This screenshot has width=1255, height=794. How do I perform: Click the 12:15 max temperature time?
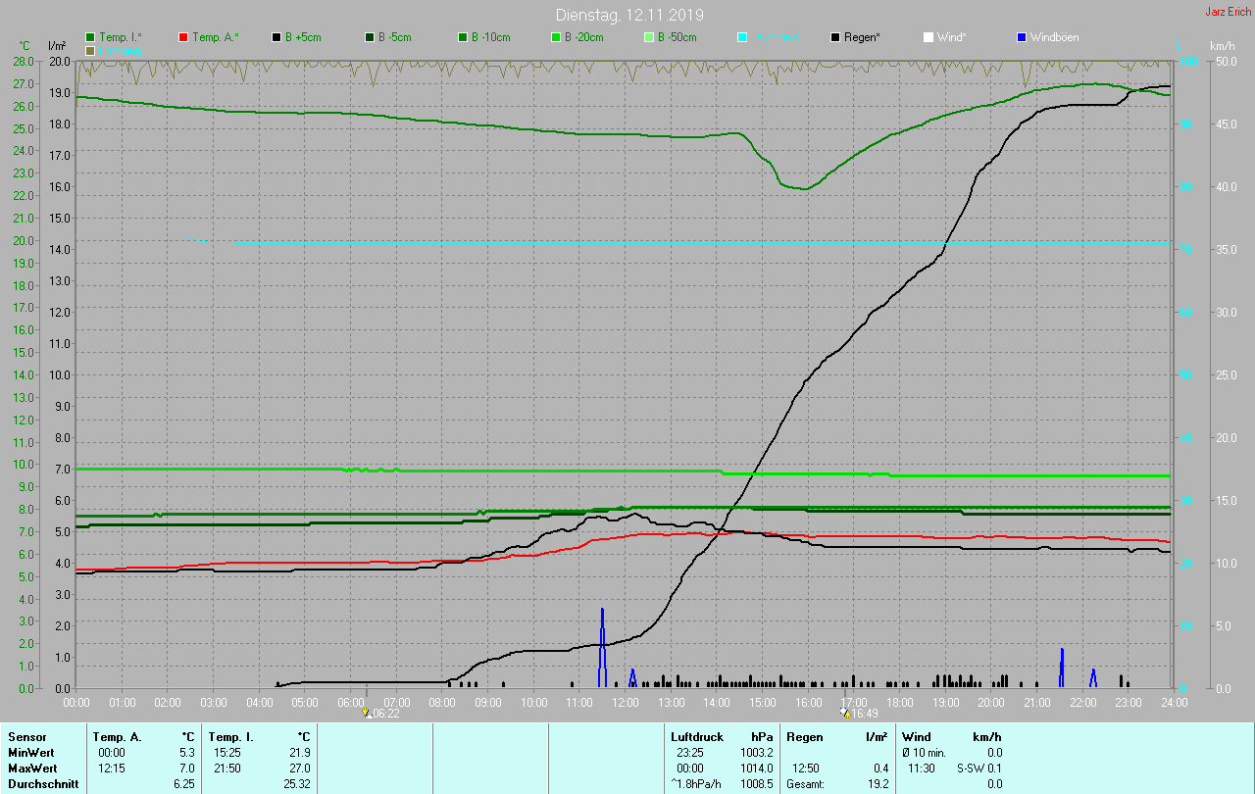(x=112, y=768)
